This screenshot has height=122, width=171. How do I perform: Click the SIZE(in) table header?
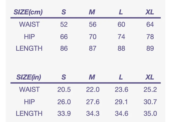[28, 77]
